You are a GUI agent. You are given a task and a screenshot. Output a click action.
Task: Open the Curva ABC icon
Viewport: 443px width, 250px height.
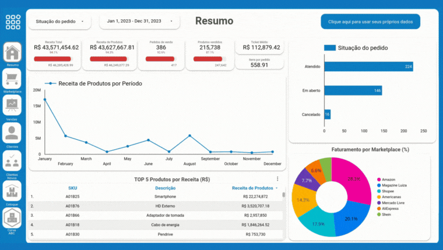pyautogui.click(x=12, y=219)
